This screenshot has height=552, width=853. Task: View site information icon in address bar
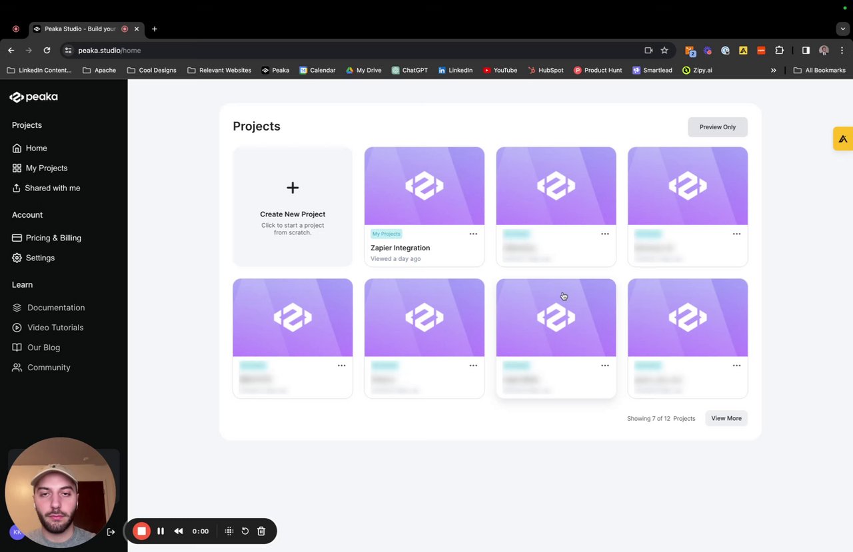coord(67,50)
